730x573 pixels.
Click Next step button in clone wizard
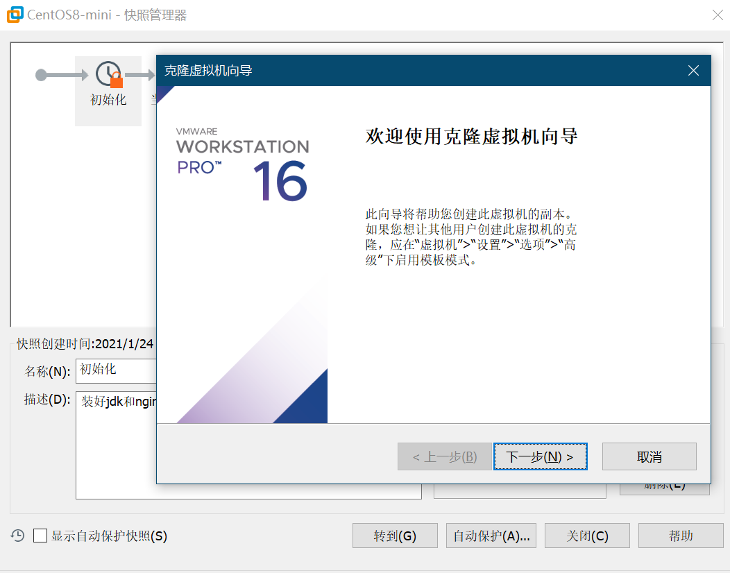[x=540, y=456]
